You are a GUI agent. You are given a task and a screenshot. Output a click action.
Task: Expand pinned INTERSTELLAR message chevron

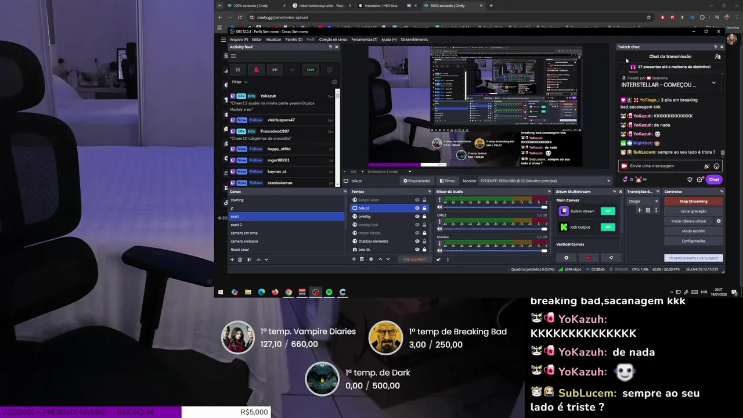coord(713,83)
